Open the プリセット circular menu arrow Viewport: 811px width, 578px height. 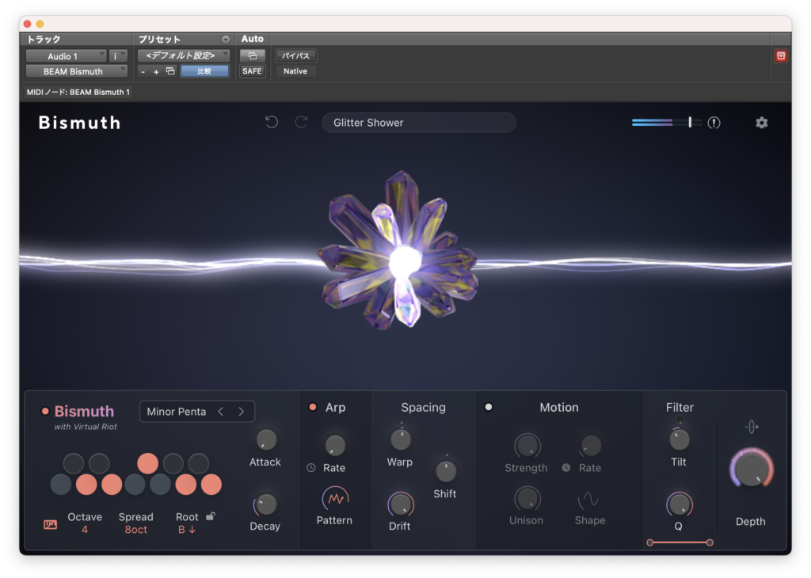click(226, 40)
